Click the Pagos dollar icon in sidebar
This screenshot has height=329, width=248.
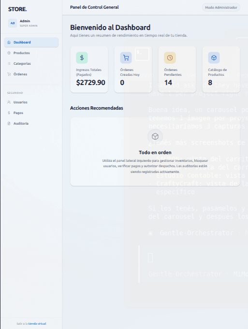pyautogui.click(x=9, y=113)
